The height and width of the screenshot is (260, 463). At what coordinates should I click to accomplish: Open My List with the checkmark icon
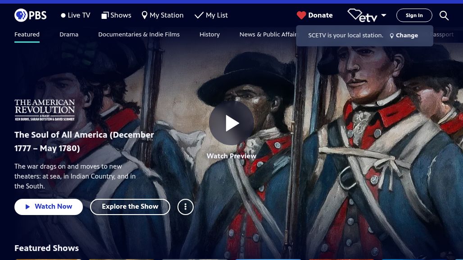click(211, 15)
